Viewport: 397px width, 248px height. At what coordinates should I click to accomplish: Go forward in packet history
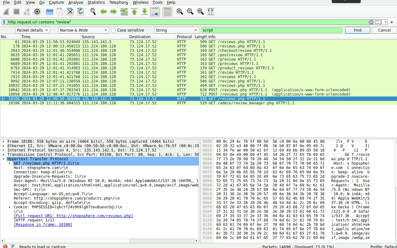(x=114, y=12)
